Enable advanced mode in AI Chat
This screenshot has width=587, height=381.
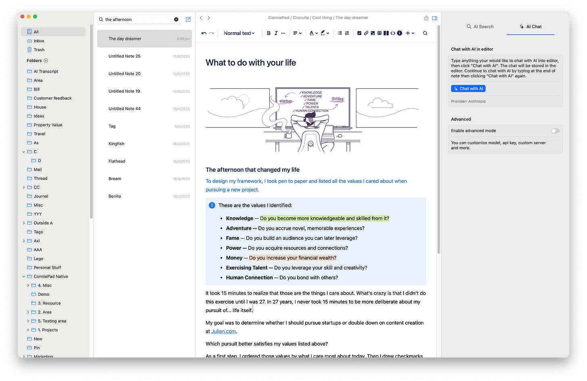pyautogui.click(x=555, y=131)
